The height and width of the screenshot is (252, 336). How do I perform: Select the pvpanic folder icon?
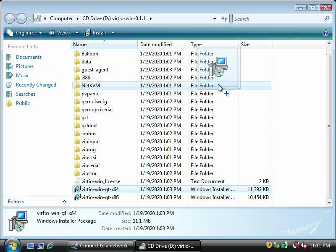pyautogui.click(x=77, y=94)
